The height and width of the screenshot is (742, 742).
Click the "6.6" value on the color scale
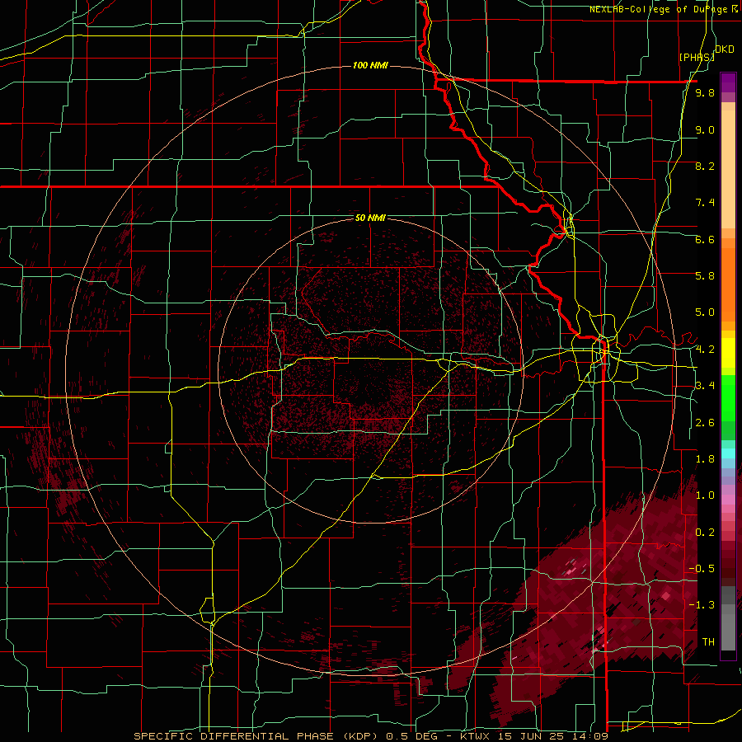(705, 239)
